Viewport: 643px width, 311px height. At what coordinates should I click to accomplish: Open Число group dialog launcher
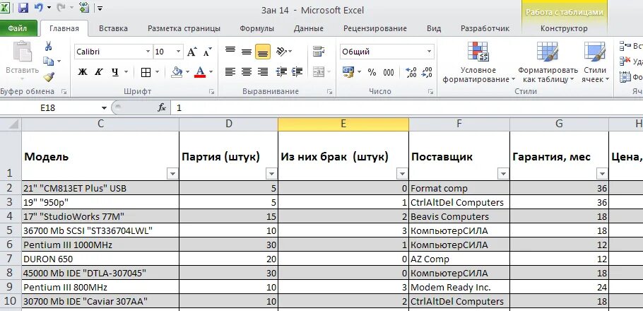[430, 92]
